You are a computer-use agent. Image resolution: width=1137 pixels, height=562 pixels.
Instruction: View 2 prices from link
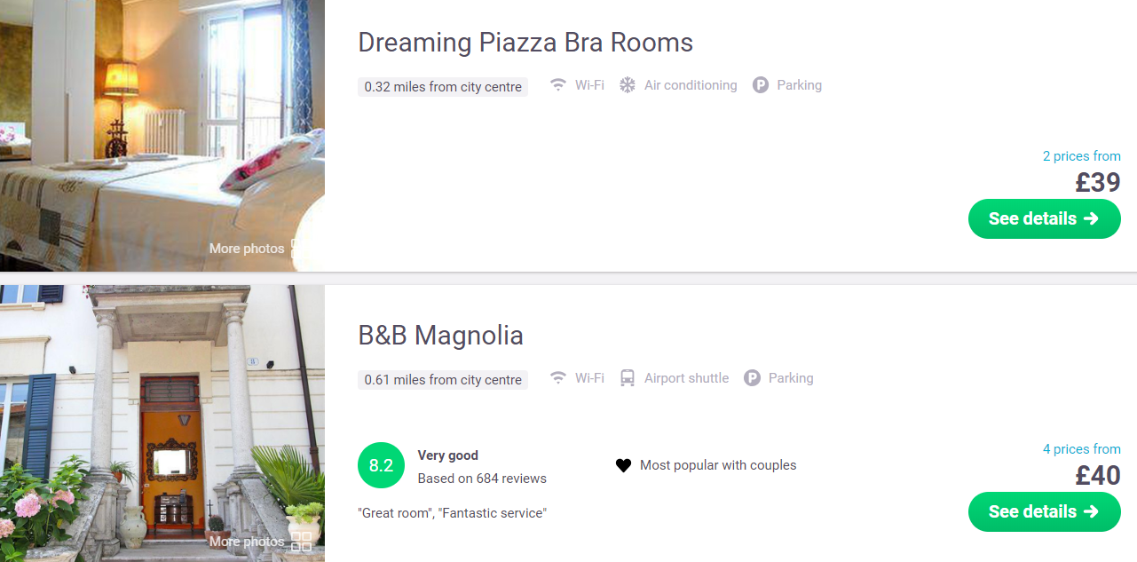[1081, 156]
